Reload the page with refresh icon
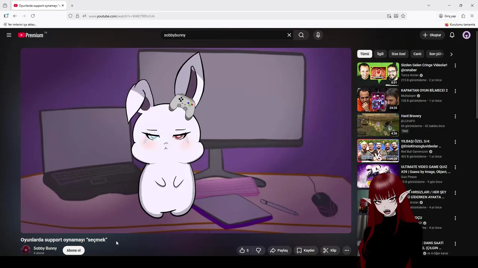The image size is (478, 268). pos(33,16)
